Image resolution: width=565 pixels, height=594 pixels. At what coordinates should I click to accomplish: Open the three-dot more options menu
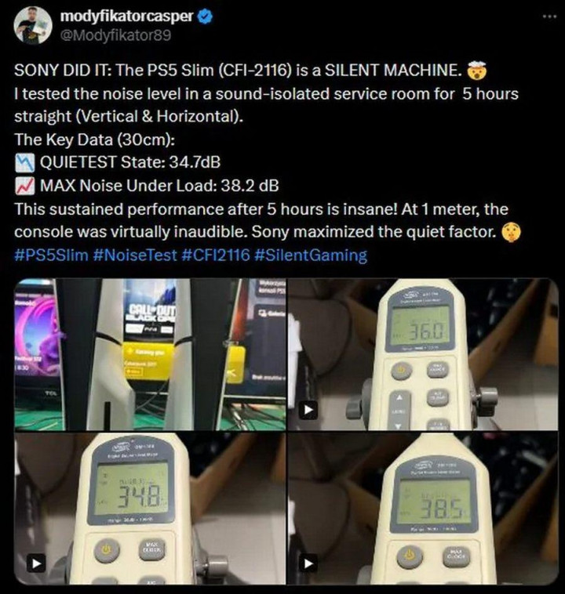pyautogui.click(x=549, y=16)
